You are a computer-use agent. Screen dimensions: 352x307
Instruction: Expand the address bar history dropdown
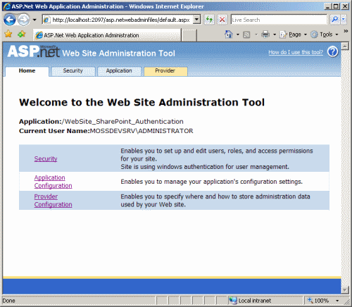tap(197, 20)
